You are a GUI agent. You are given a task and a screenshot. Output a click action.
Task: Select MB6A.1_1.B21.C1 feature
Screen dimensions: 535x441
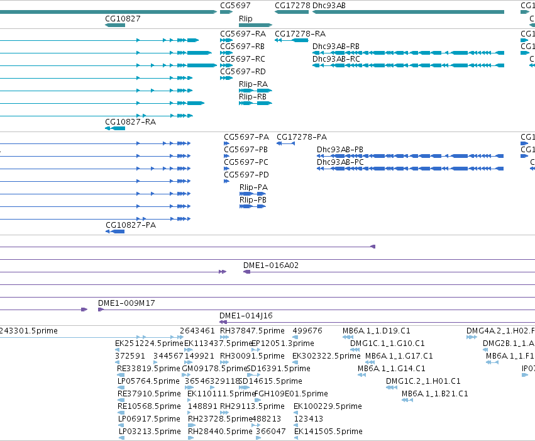[x=434, y=394]
